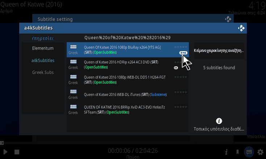Click the SYNC badge on the BluRay subtitle

tap(183, 53)
